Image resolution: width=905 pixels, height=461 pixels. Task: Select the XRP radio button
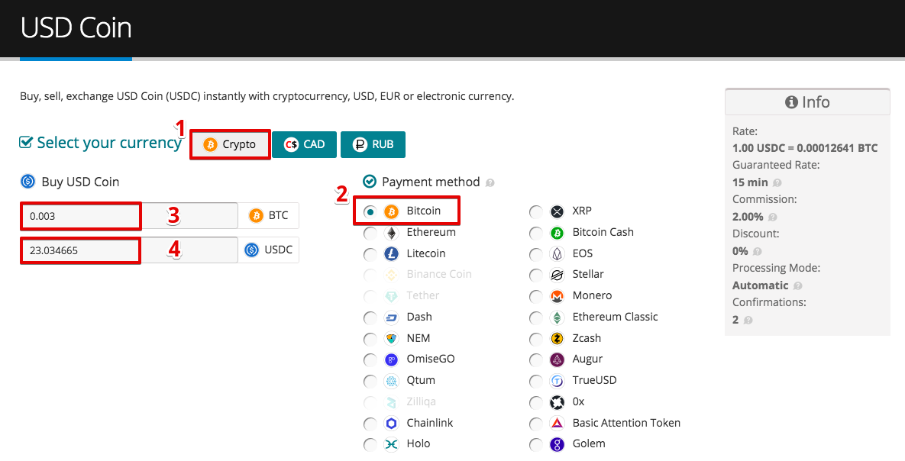click(x=535, y=211)
